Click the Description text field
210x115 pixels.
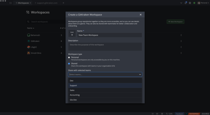[x=105, y=46]
